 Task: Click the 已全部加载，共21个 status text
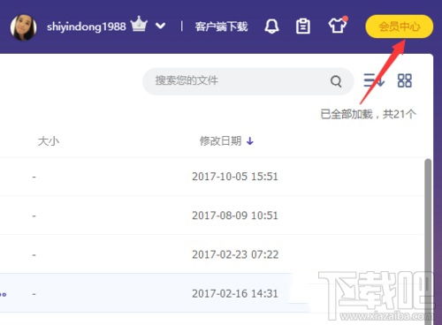point(369,114)
